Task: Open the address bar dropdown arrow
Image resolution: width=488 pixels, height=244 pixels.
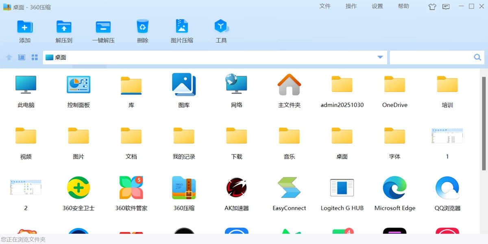Action: (x=380, y=57)
